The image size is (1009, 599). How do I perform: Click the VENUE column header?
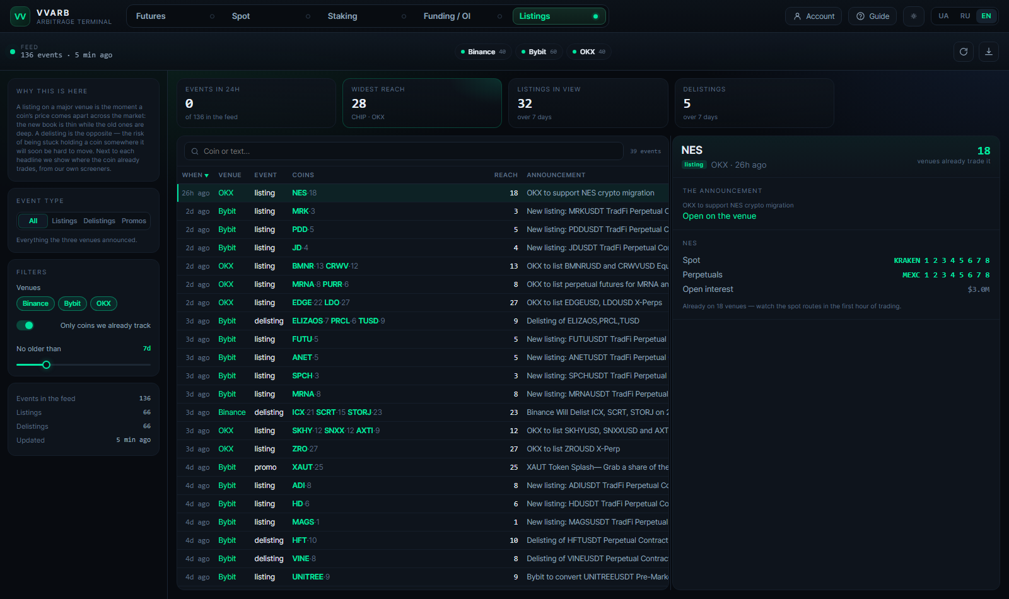coord(230,175)
